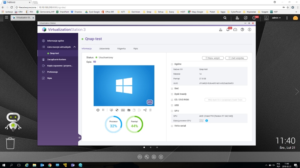Collapse the Ogólne section
The height and width of the screenshot is (168, 300).
click(x=172, y=64)
